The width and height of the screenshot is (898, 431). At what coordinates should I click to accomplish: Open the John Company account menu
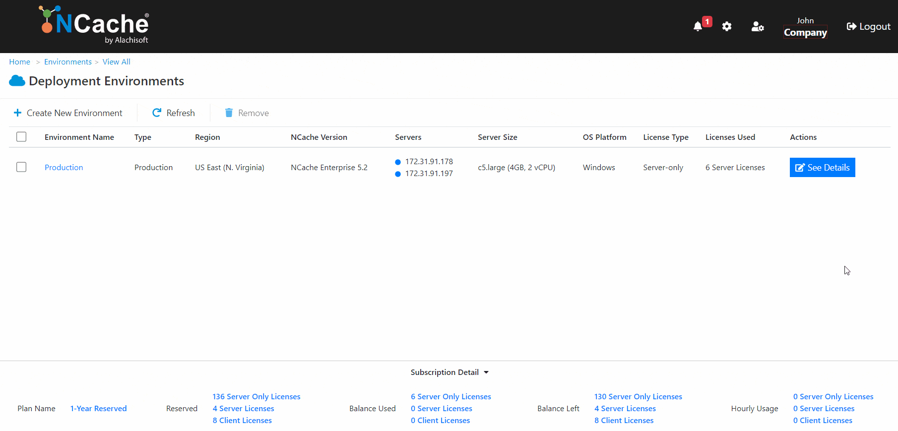805,27
